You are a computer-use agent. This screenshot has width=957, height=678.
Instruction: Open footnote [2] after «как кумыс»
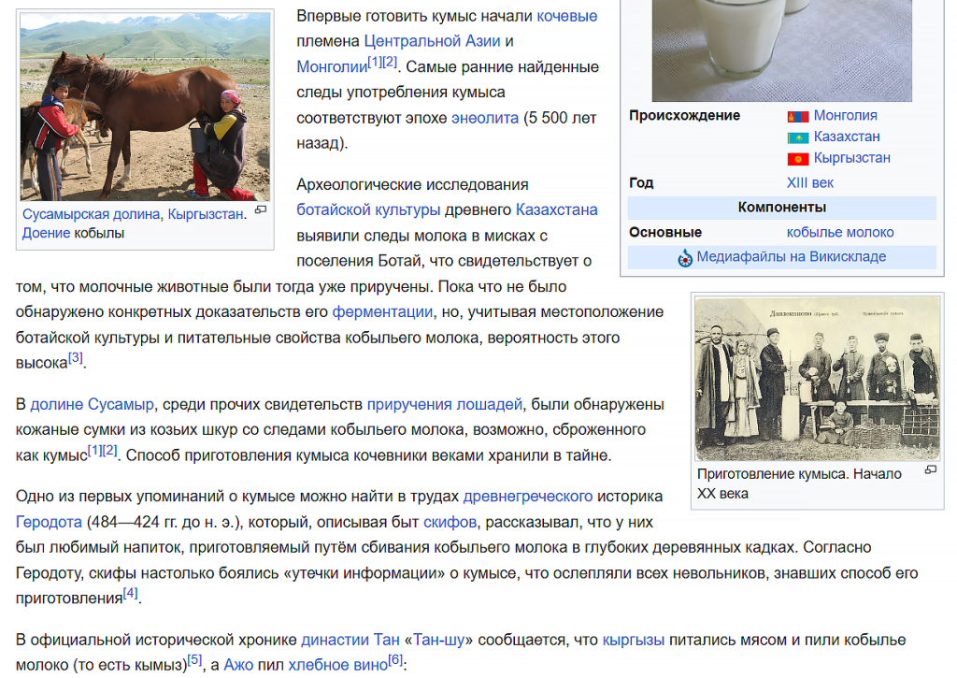[x=109, y=450]
